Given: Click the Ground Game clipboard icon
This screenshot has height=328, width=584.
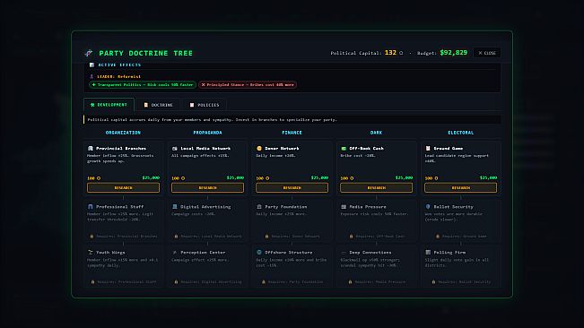Looking at the screenshot, I should pyautogui.click(x=428, y=149).
